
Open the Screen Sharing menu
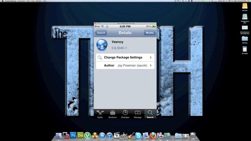[11, 1]
